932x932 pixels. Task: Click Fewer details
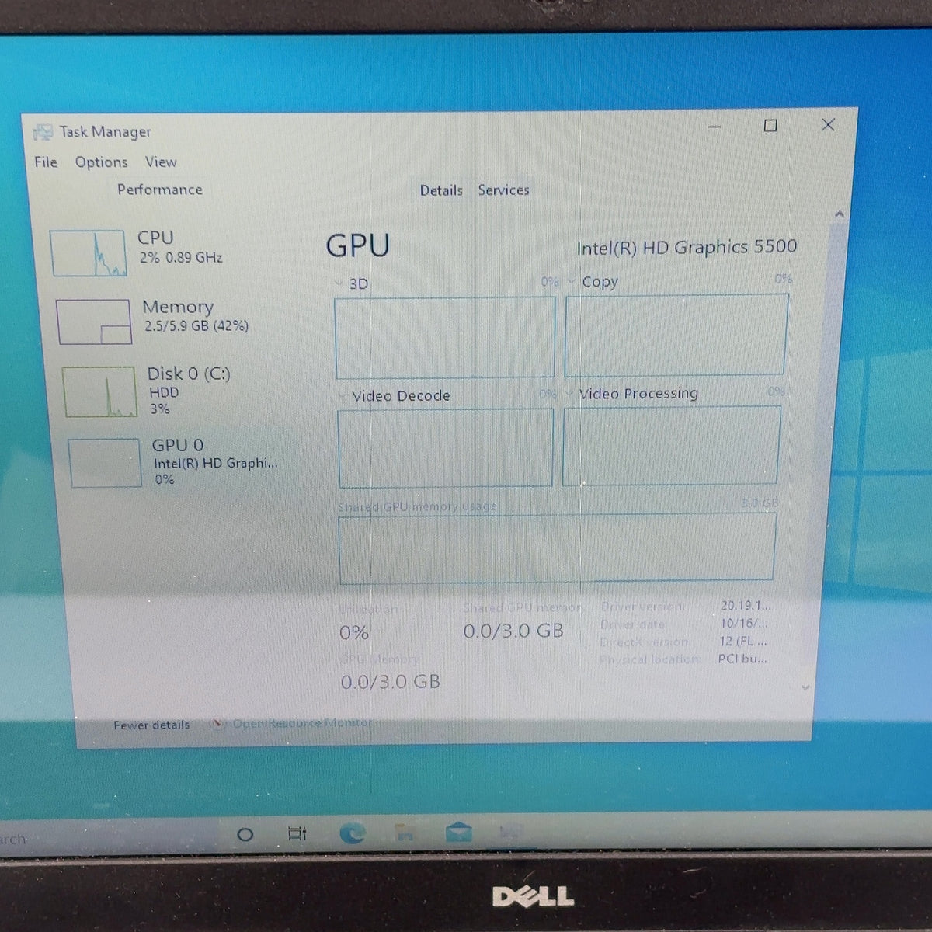click(151, 725)
